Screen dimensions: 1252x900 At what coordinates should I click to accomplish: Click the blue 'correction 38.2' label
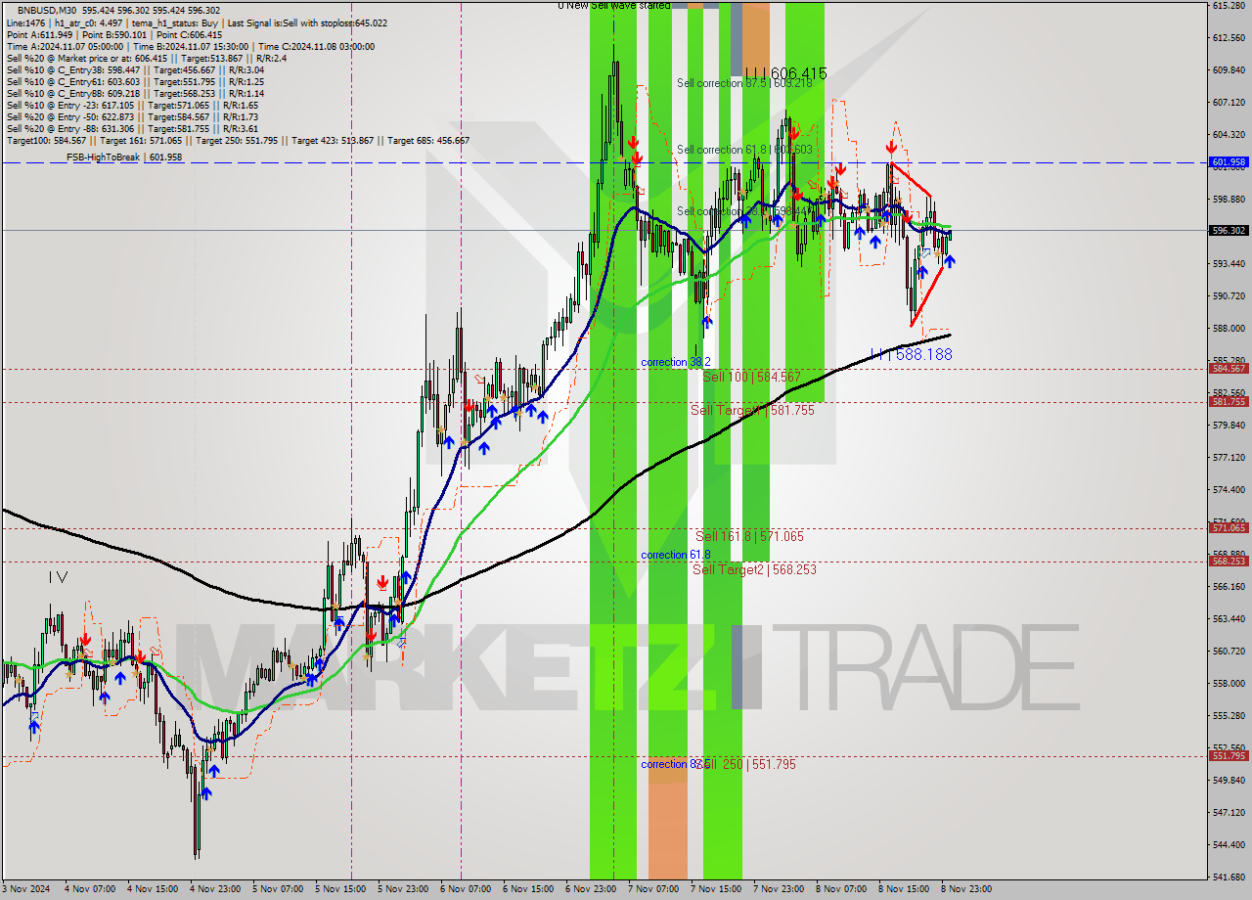point(676,362)
